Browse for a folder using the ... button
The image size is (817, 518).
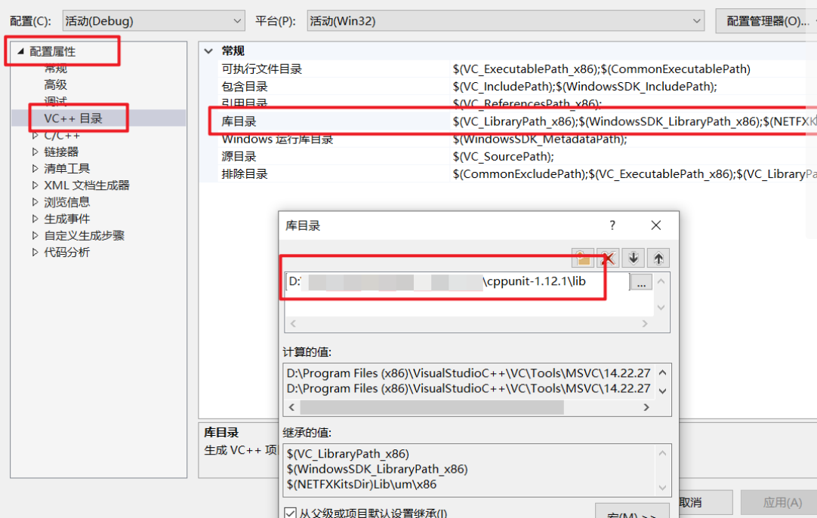[641, 281]
